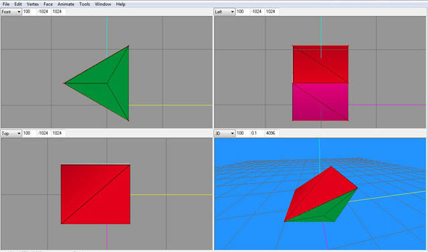Select the 0.1 field in 3D viewport header
The height and width of the screenshot is (252, 428).
pos(257,133)
